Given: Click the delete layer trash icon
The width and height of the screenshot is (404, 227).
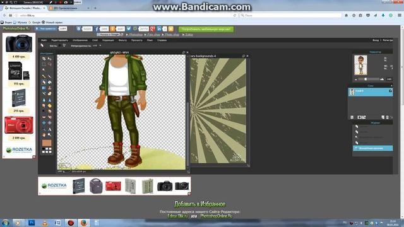Looking at the screenshot, I should [x=387, y=117].
